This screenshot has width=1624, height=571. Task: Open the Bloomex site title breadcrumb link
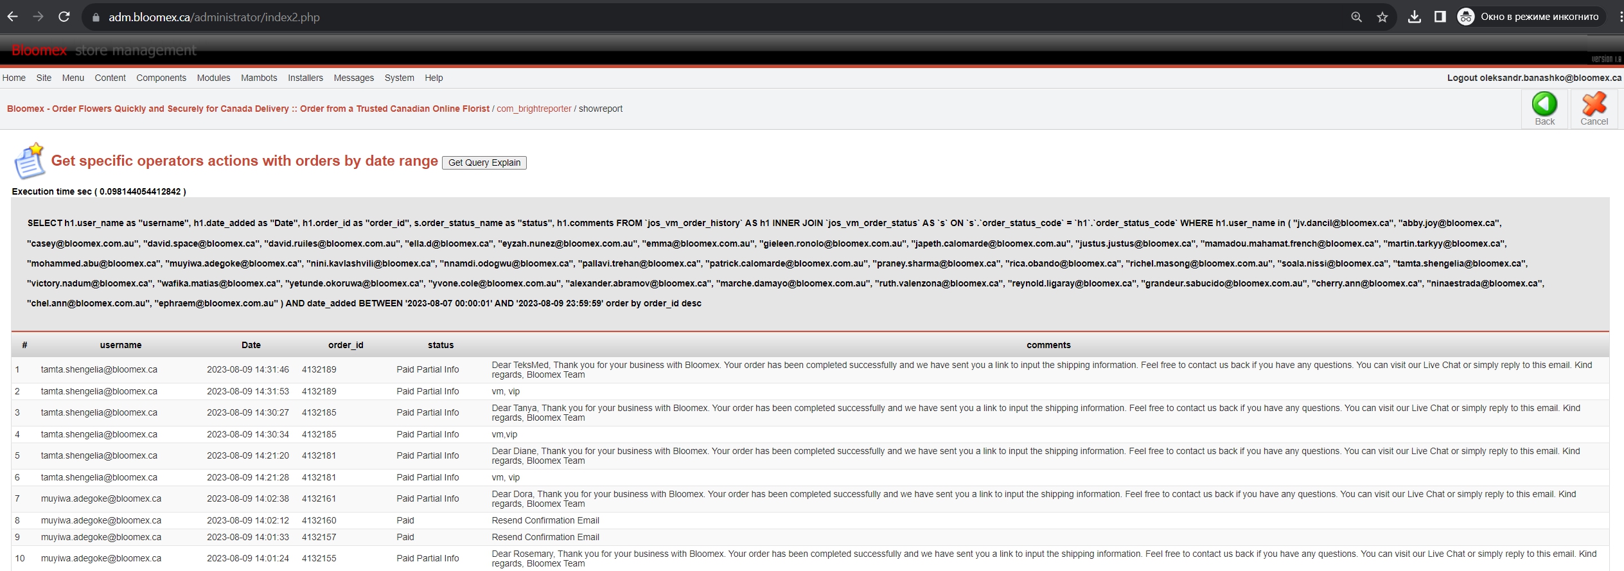click(x=248, y=109)
